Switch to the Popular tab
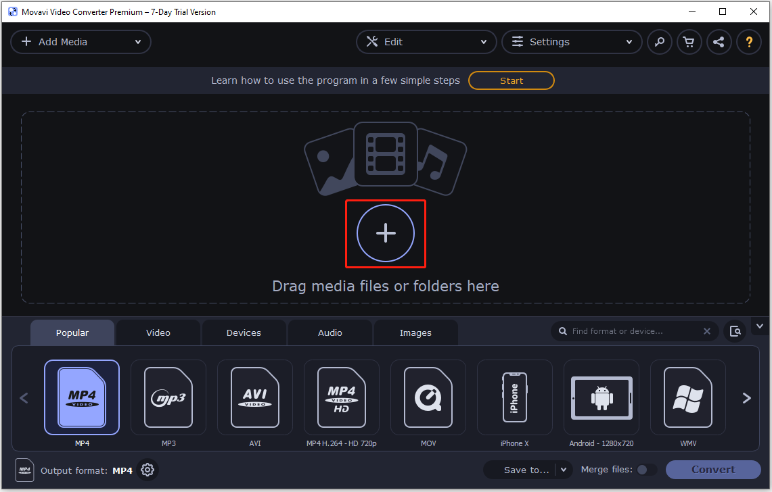 coord(72,333)
